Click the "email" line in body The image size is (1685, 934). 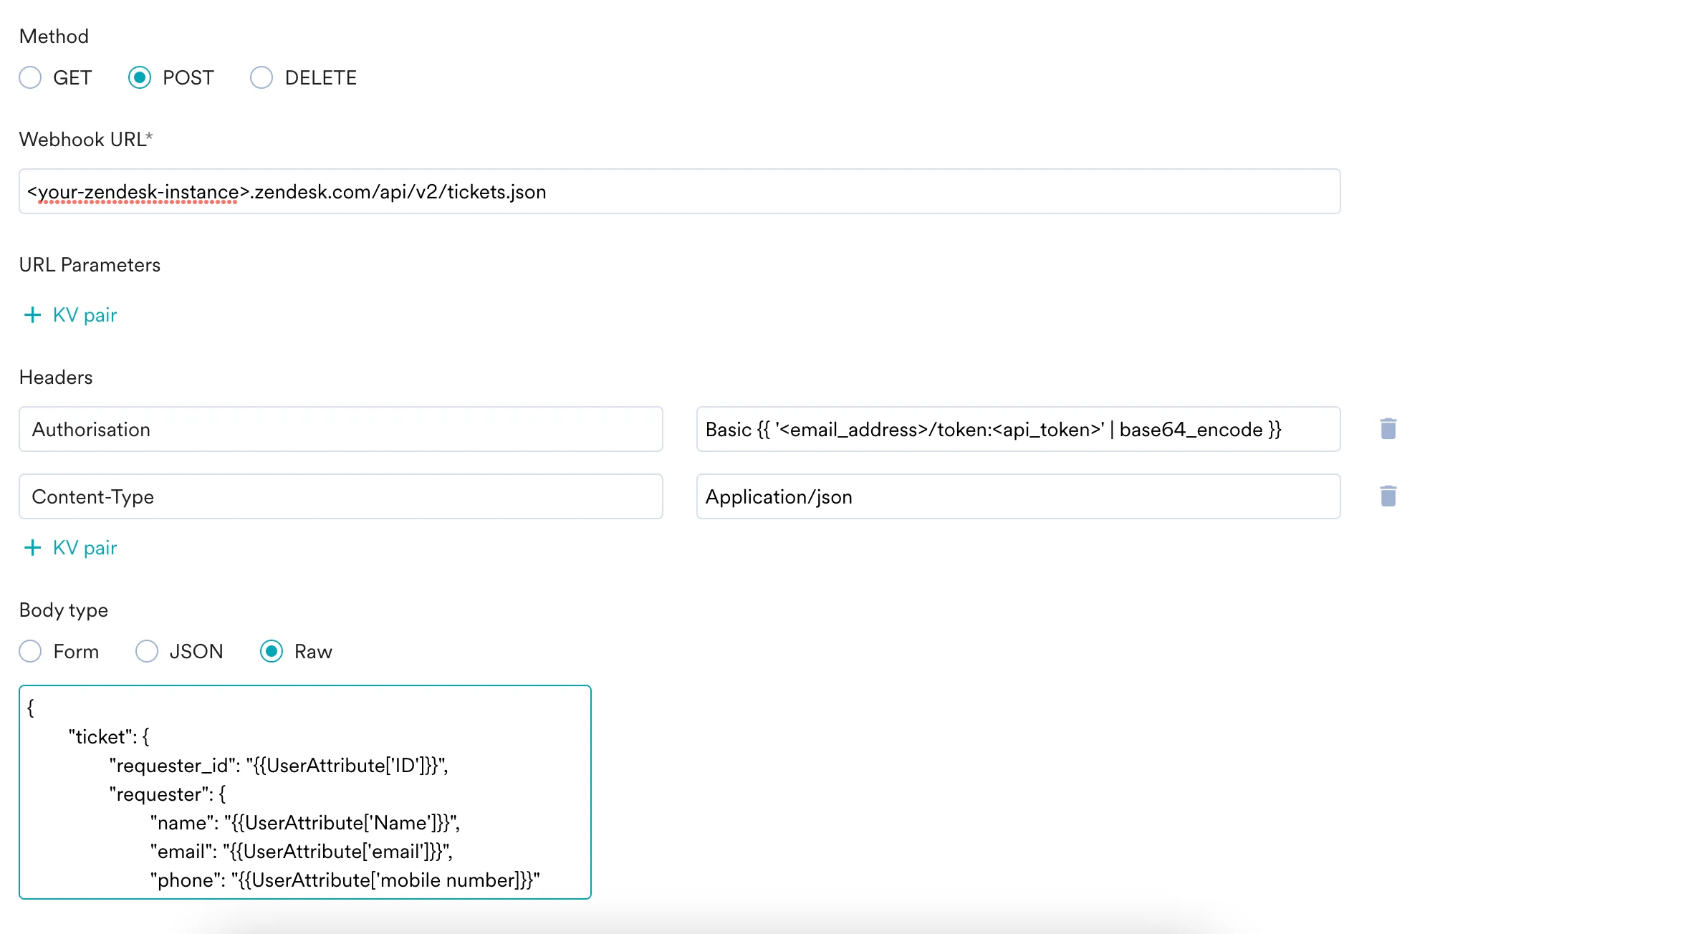pyautogui.click(x=302, y=852)
